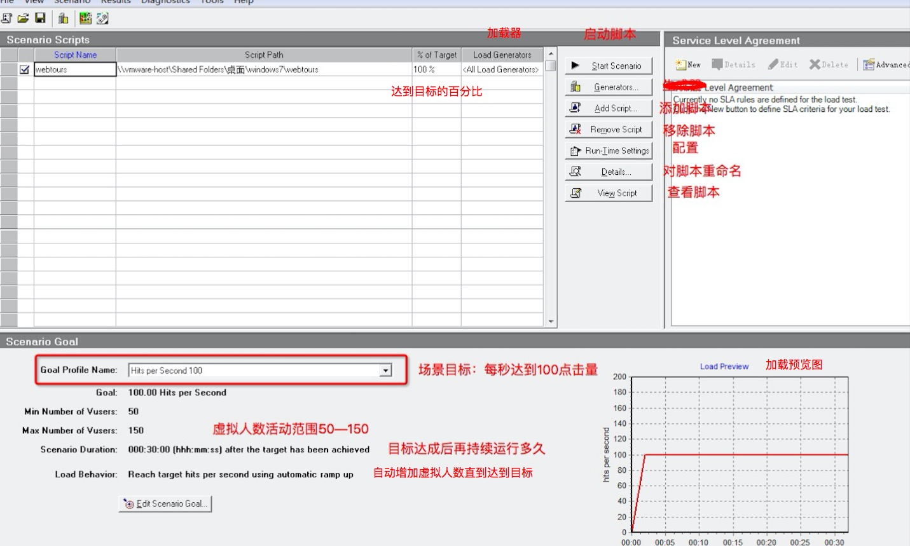Click the gray row selector of webtours row
Image resolution: width=910 pixels, height=546 pixels.
9,69
